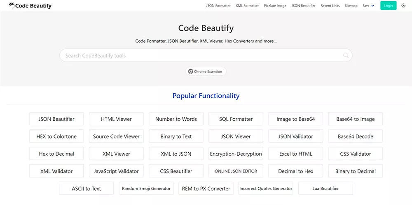Open the Incorrect Quotes Generator tool
This screenshot has width=412, height=205.
click(x=266, y=188)
